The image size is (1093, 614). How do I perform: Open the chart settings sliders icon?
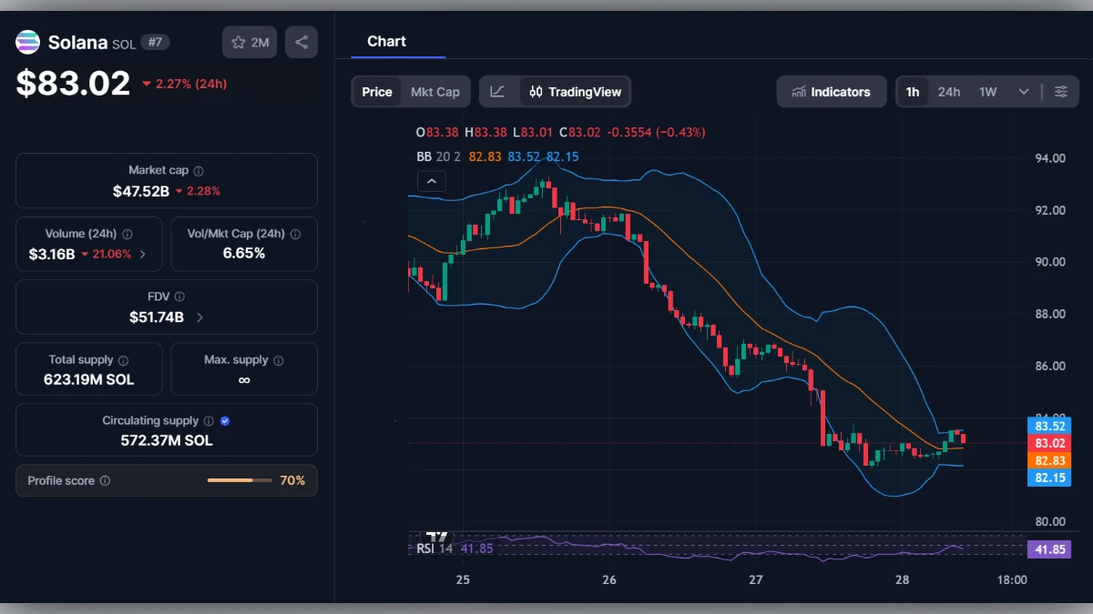pos(1060,91)
